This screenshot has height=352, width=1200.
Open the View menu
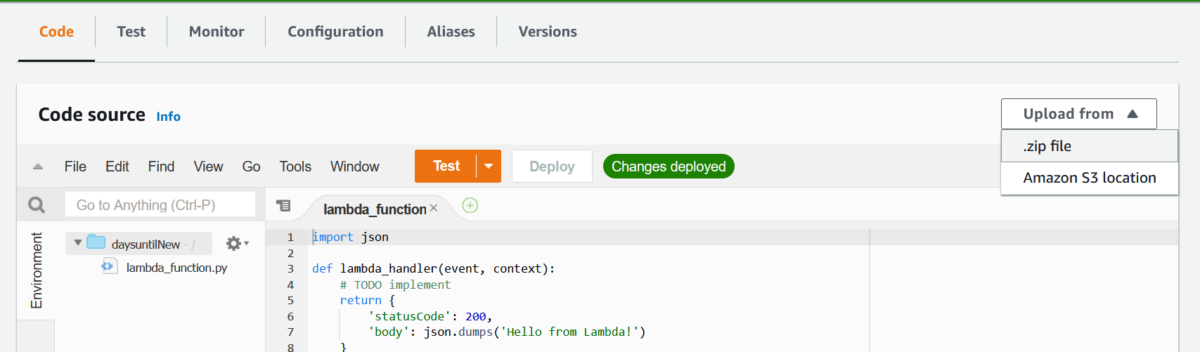pyautogui.click(x=208, y=167)
